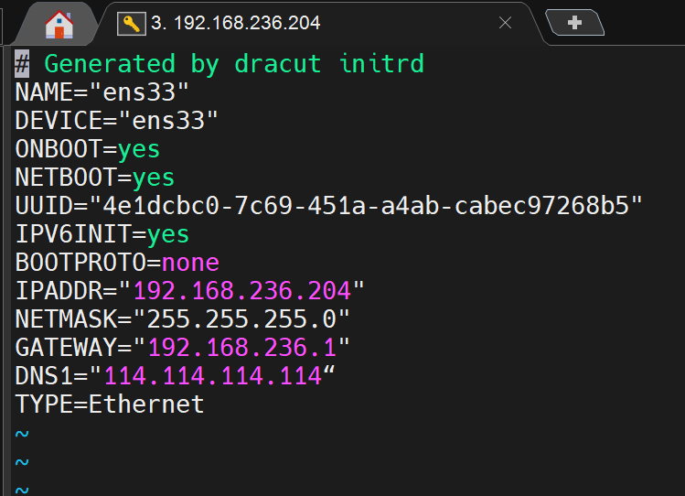The height and width of the screenshot is (496, 685).
Task: Select the ONBOOT=yes value
Action: [x=138, y=149]
